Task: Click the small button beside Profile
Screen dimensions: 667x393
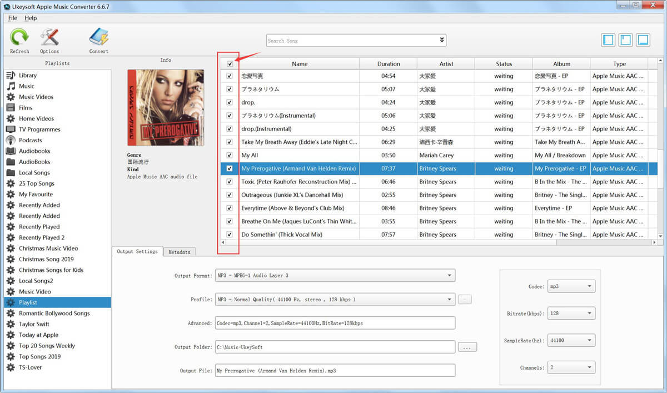Action: pos(465,300)
